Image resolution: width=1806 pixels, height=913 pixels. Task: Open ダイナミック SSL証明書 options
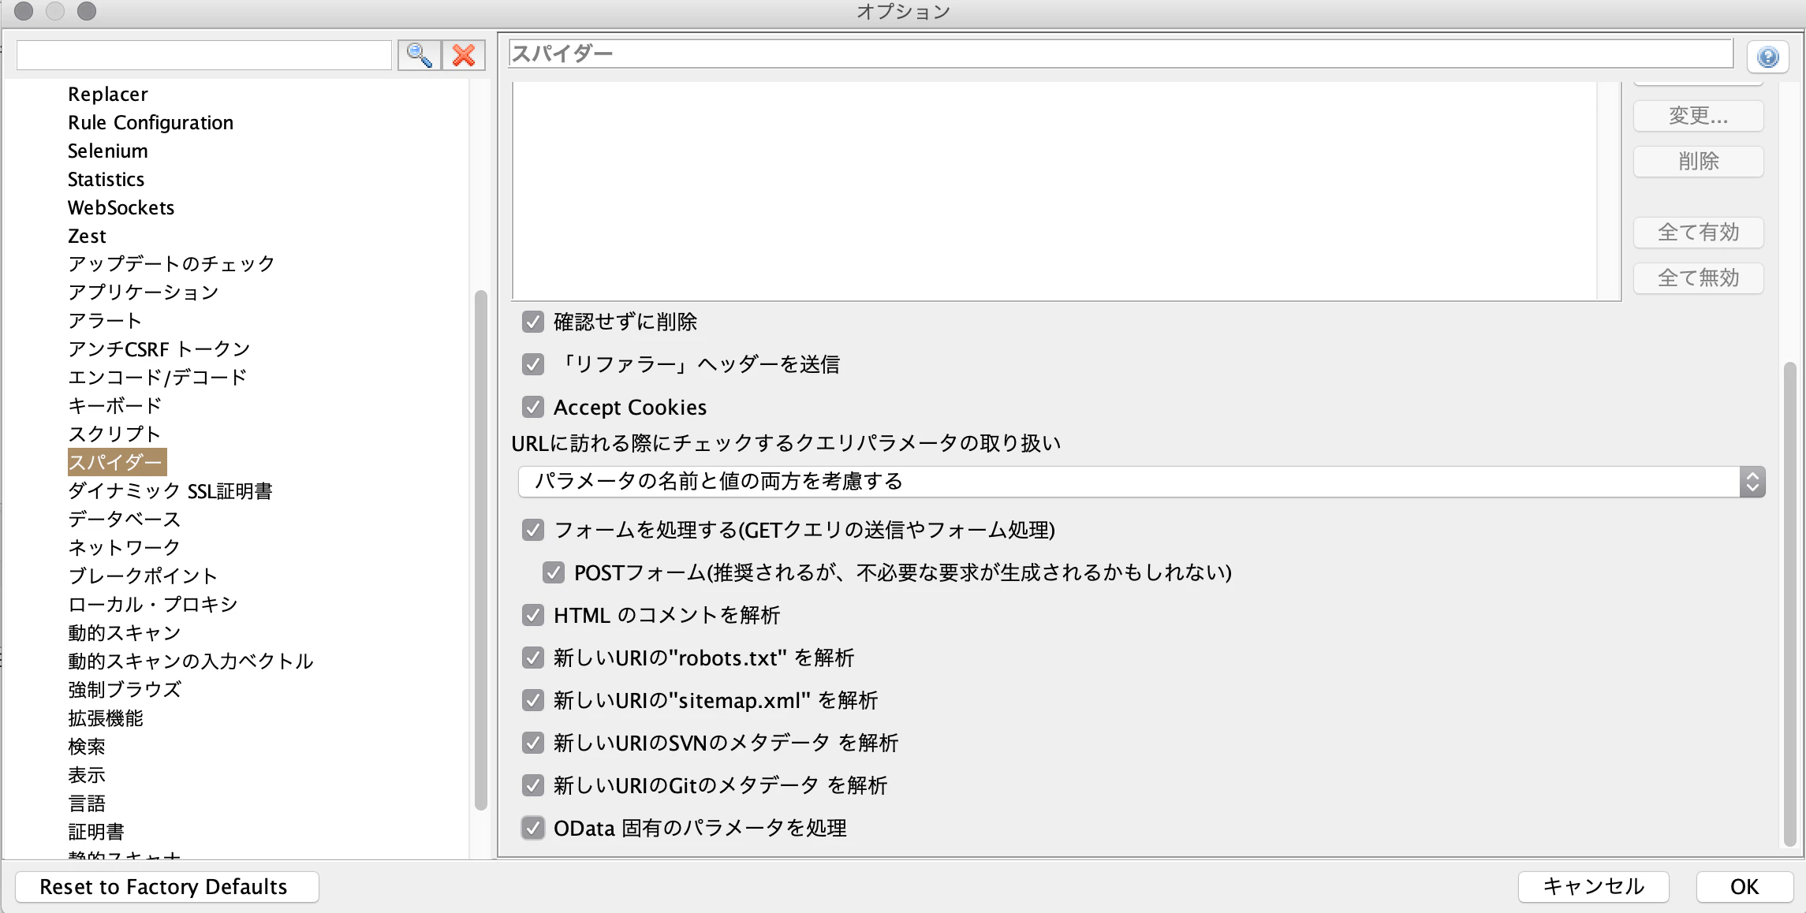click(170, 491)
